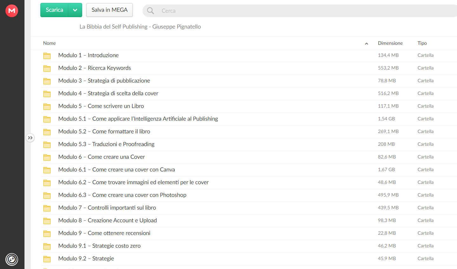Click the 208 MB size value

tap(386, 144)
